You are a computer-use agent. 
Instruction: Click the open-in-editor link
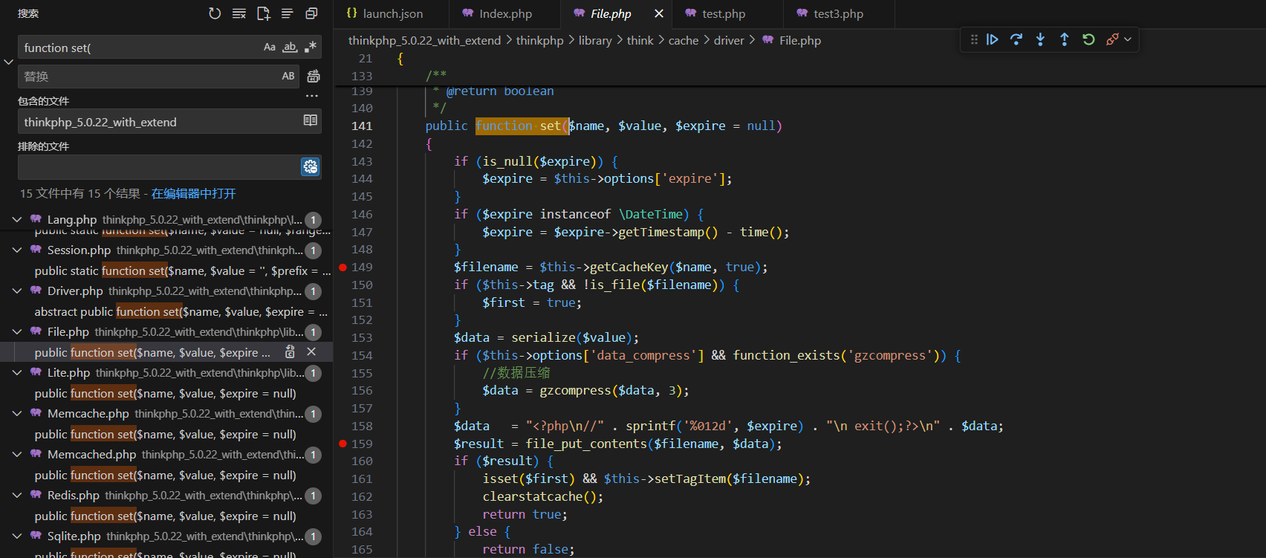[193, 193]
